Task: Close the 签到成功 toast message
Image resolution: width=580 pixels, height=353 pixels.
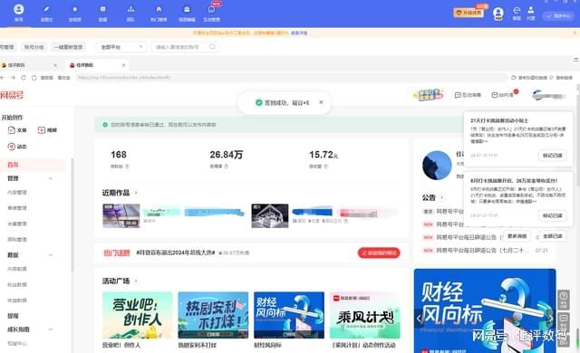Action: point(321,102)
